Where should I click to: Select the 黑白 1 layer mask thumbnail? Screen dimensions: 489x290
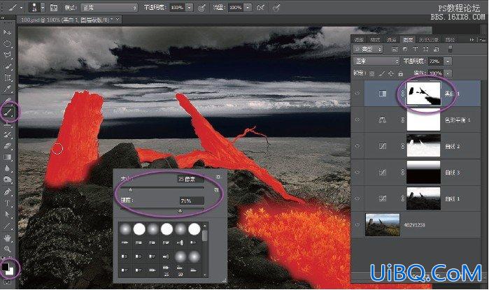coord(424,93)
